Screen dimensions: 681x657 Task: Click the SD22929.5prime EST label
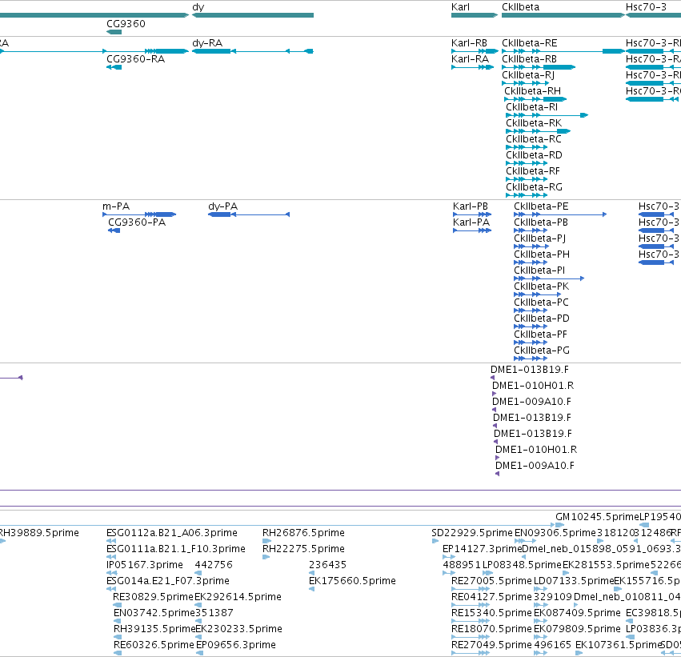pyautogui.click(x=472, y=533)
